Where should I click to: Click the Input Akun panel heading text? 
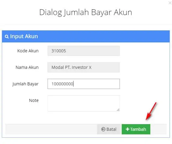point(24,36)
